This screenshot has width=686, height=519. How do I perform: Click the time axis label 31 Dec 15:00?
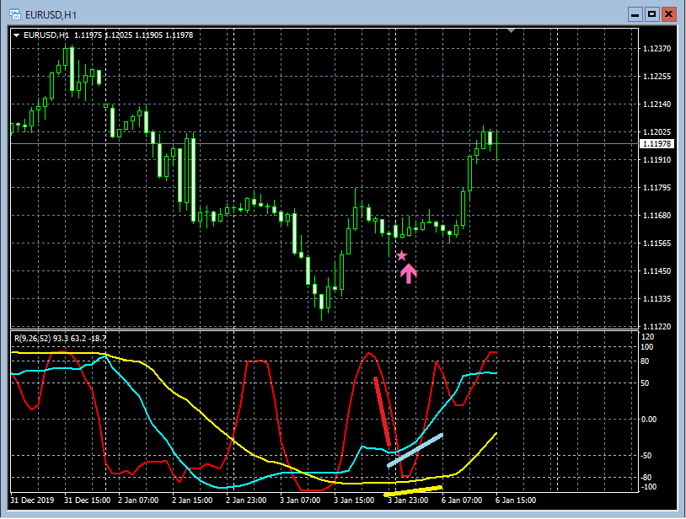[x=88, y=500]
